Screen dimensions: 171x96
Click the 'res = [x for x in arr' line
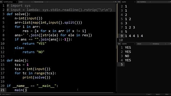pos(54,31)
